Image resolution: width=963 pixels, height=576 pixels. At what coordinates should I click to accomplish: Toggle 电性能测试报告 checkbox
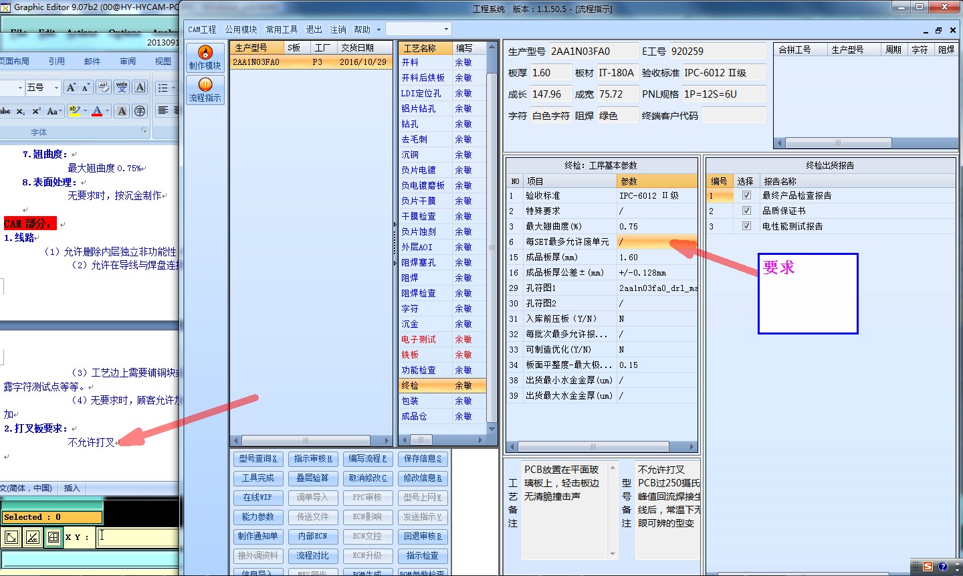point(746,226)
